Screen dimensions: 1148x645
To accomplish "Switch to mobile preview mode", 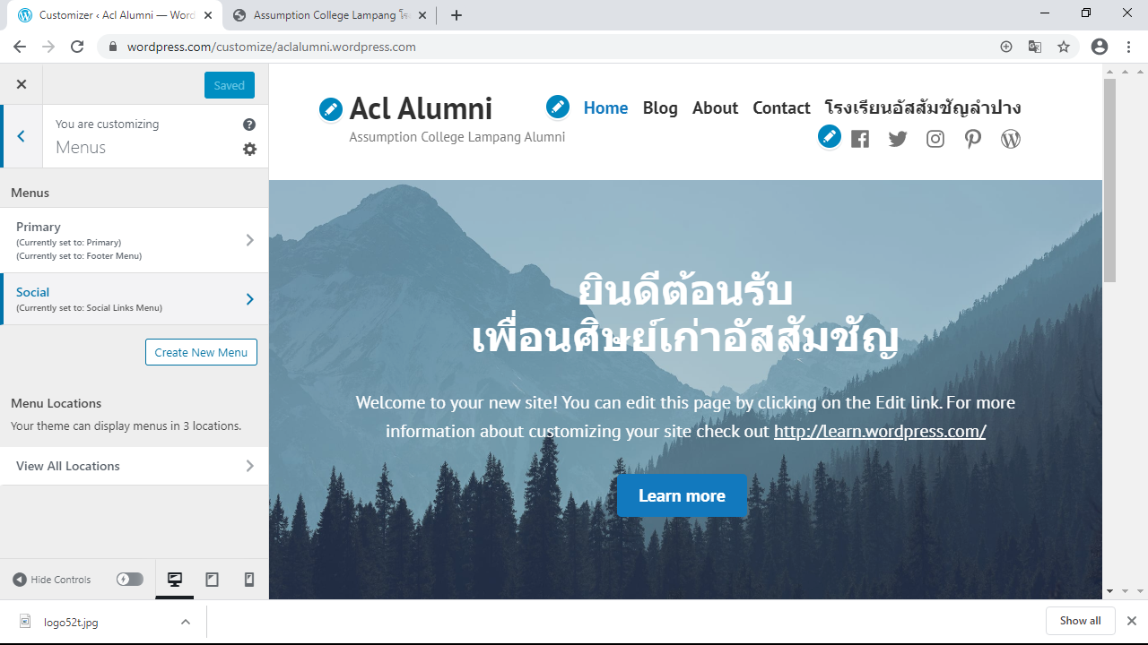I will click(x=249, y=580).
